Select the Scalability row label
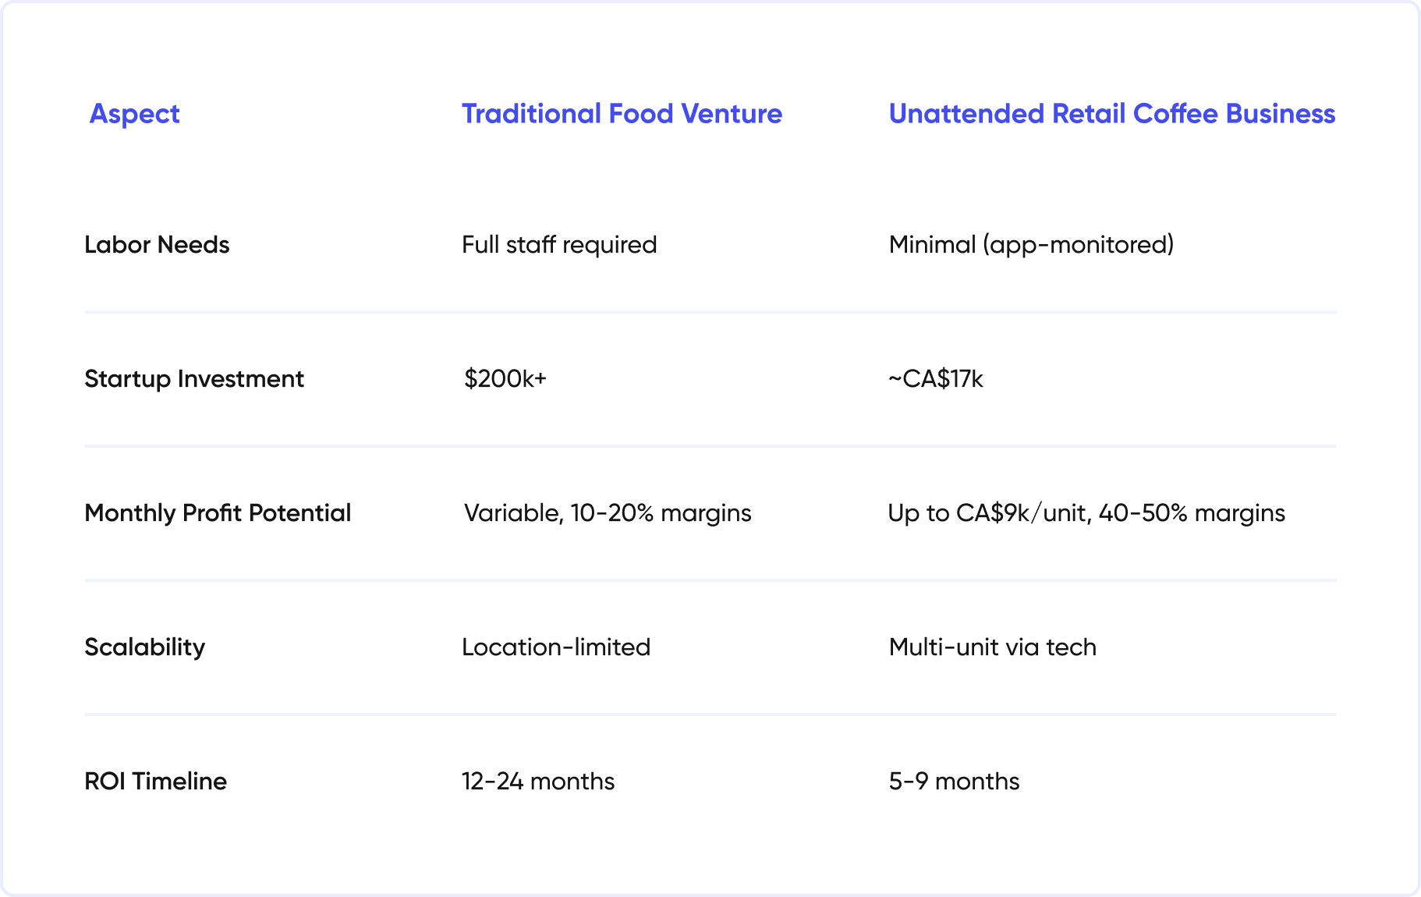This screenshot has width=1421, height=897. (x=144, y=647)
